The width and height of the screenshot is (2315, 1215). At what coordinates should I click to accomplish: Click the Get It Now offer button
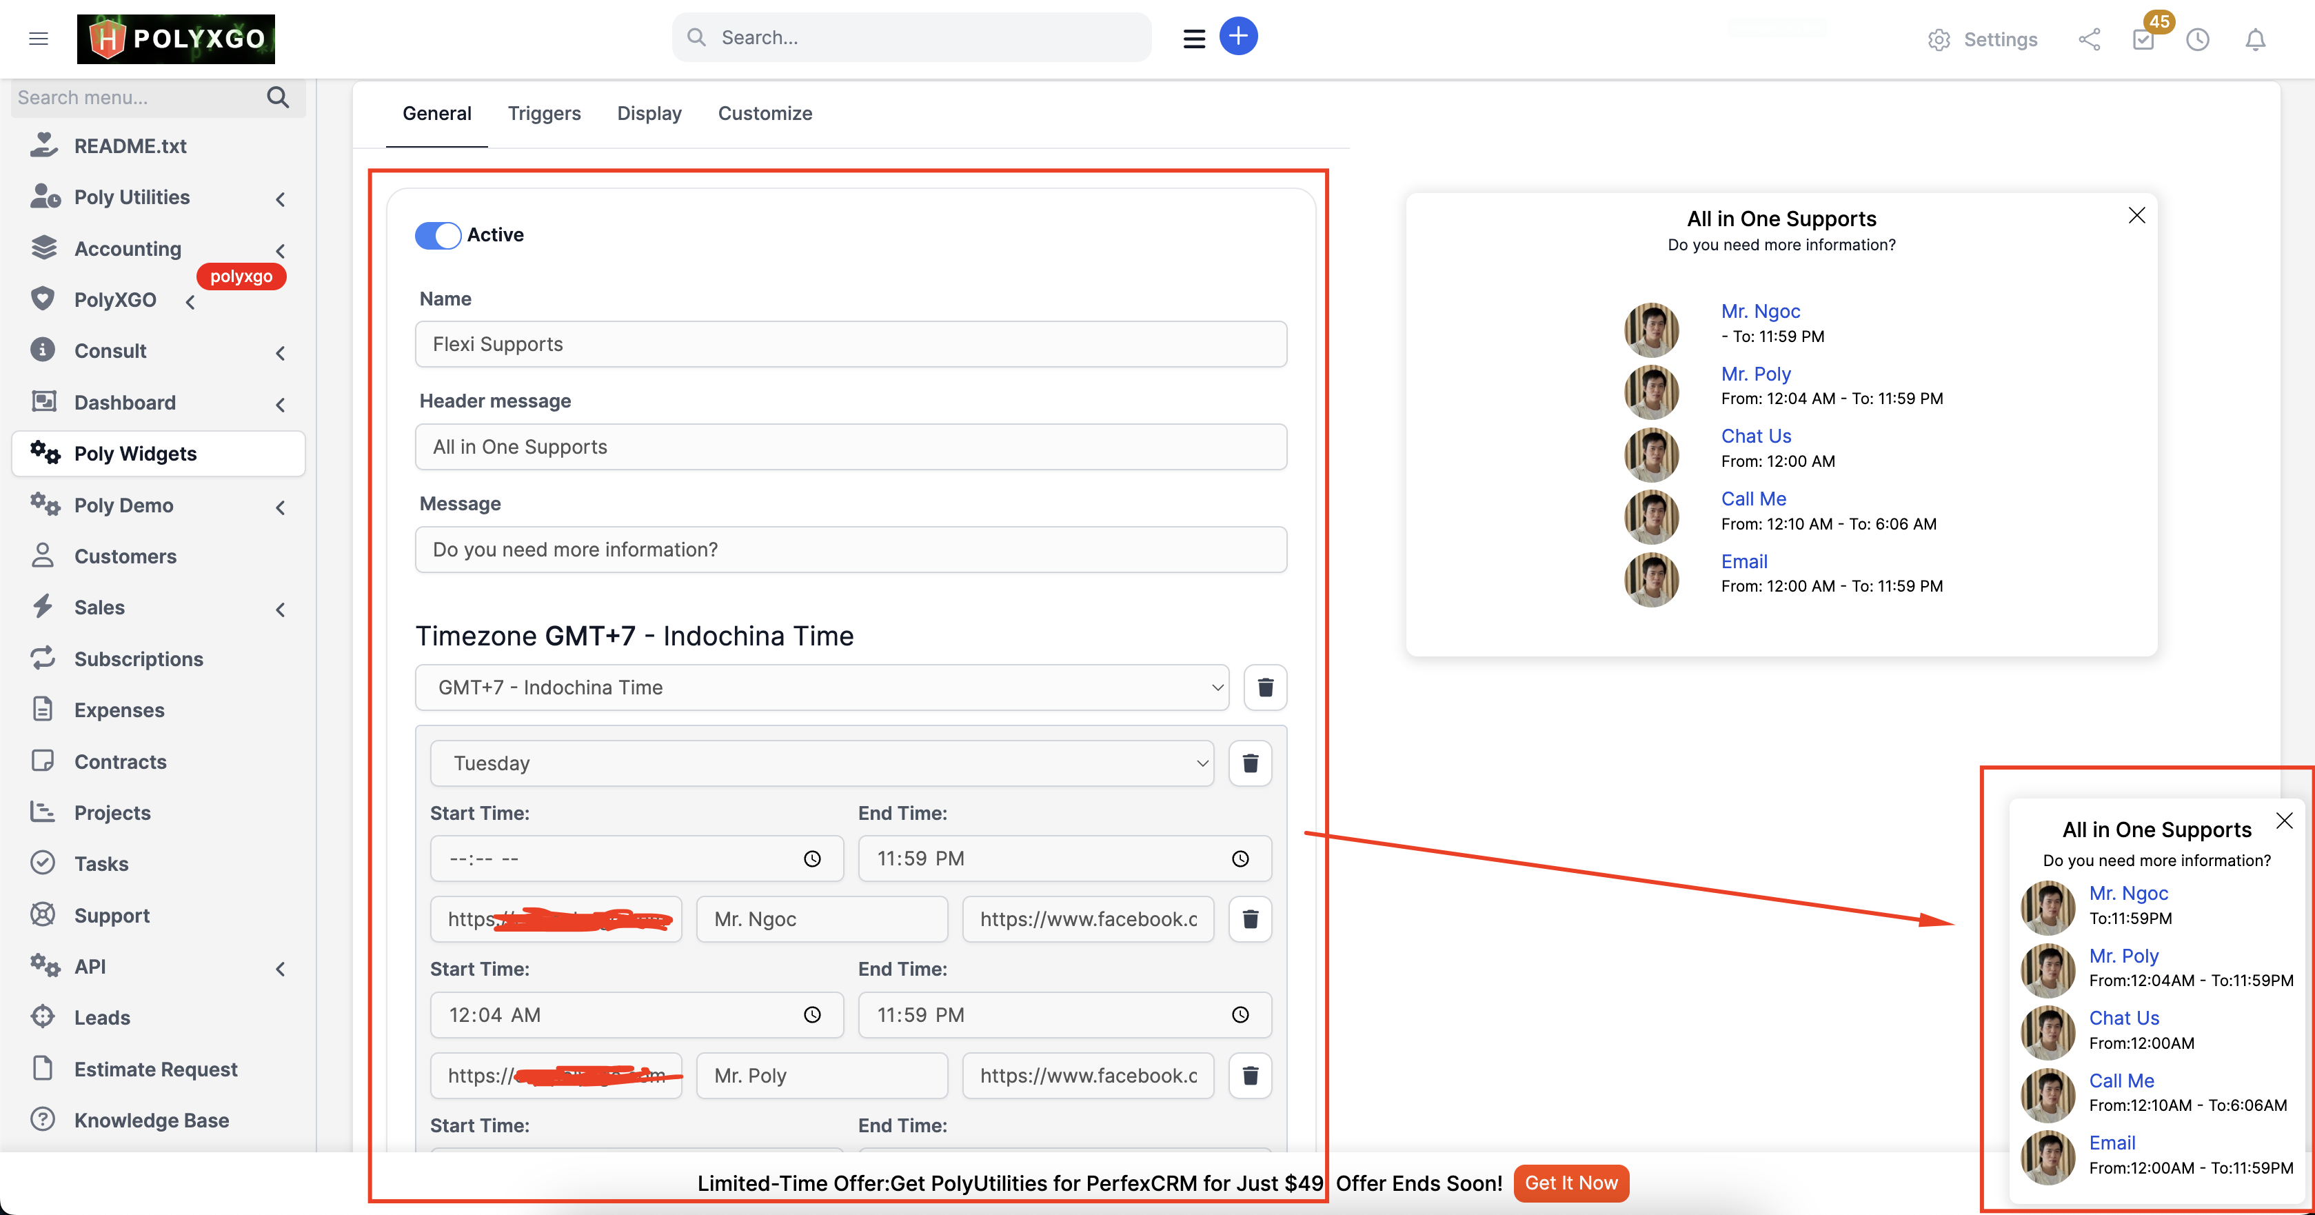[x=1571, y=1183]
